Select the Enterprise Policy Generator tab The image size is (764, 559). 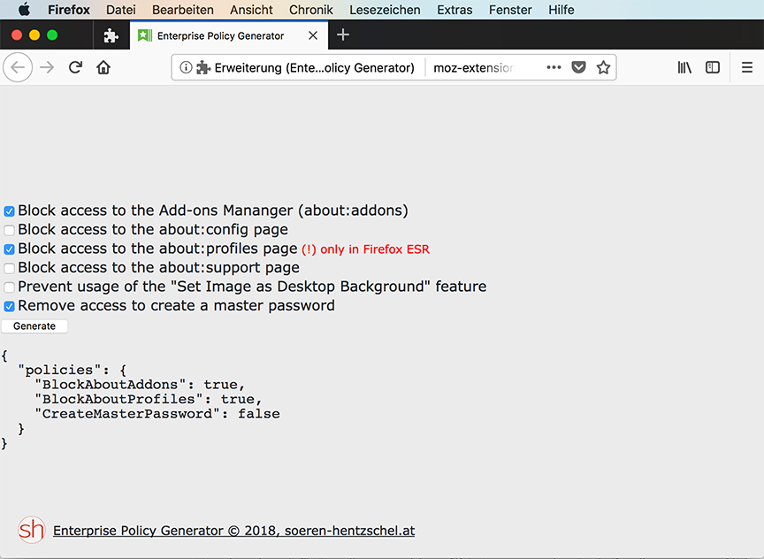(229, 35)
